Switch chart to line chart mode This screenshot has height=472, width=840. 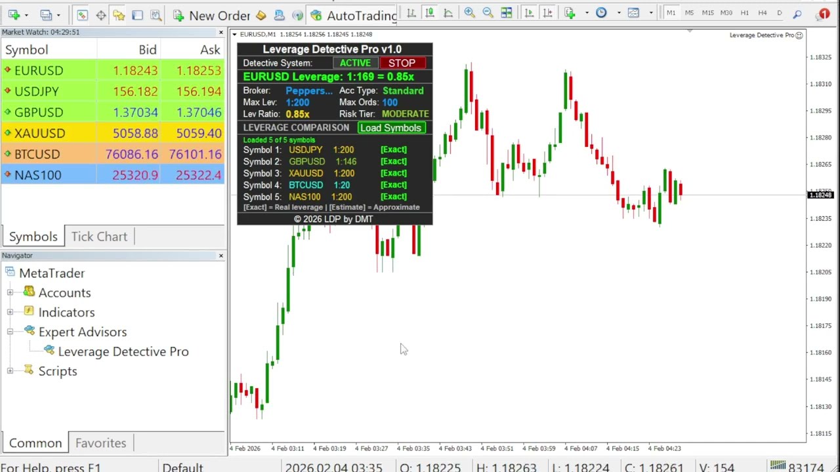[448, 13]
